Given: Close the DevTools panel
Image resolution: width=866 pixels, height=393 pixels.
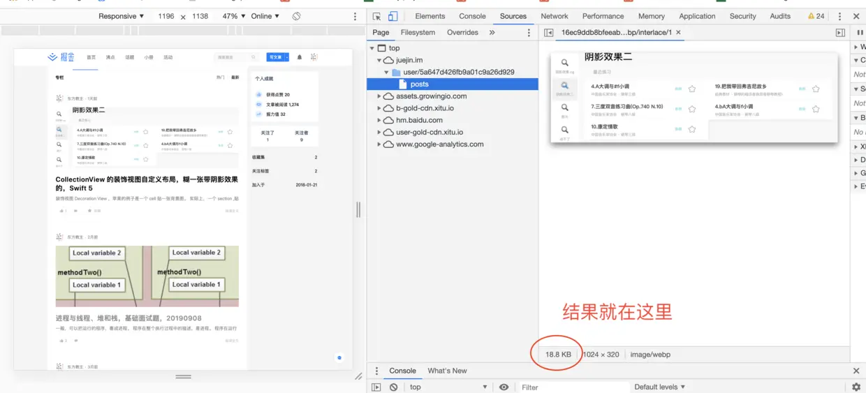Looking at the screenshot, I should tap(856, 16).
